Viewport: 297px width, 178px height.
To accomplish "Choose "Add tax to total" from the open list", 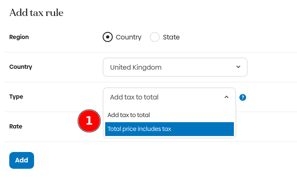I will tap(129, 115).
